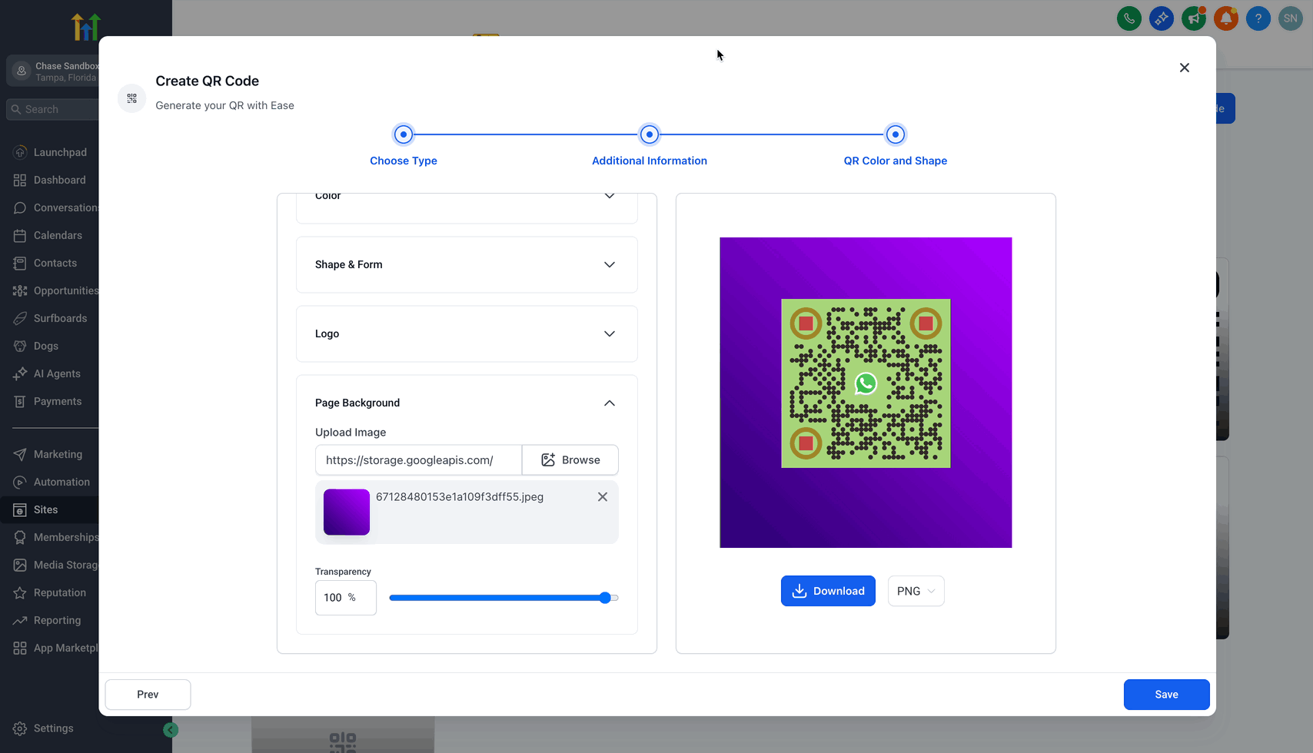This screenshot has height=753, width=1313.
Task: Click the Settings gear icon
Action: pos(20,728)
